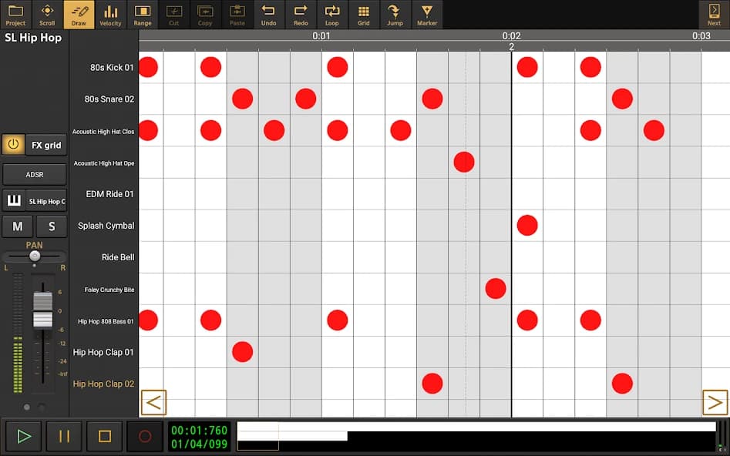Screen dimensions: 730x456
Task: Toggle Loop playback mode
Action: pyautogui.click(x=331, y=14)
